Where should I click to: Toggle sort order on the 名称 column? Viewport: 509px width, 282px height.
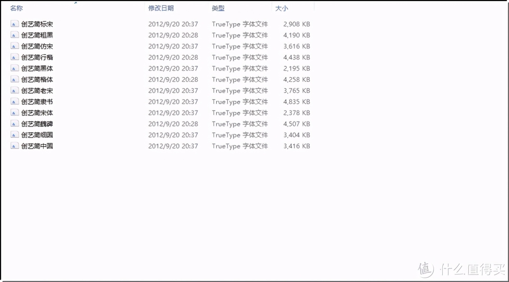click(17, 8)
